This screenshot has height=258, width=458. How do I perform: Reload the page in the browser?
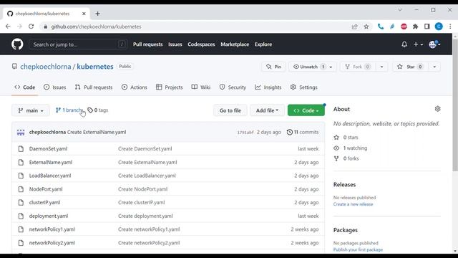click(31, 27)
